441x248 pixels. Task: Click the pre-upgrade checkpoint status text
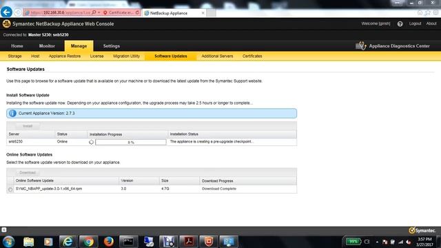pos(212,142)
